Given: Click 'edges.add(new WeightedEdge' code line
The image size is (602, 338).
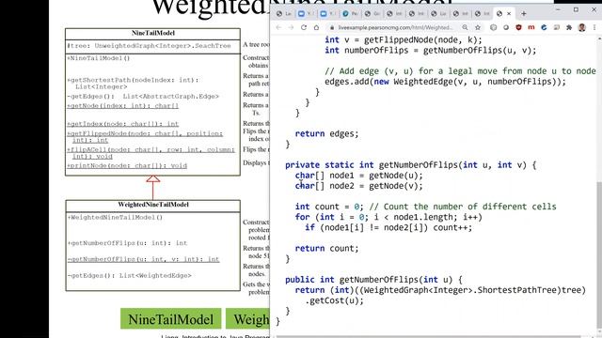Looking at the screenshot, I should (445, 82).
